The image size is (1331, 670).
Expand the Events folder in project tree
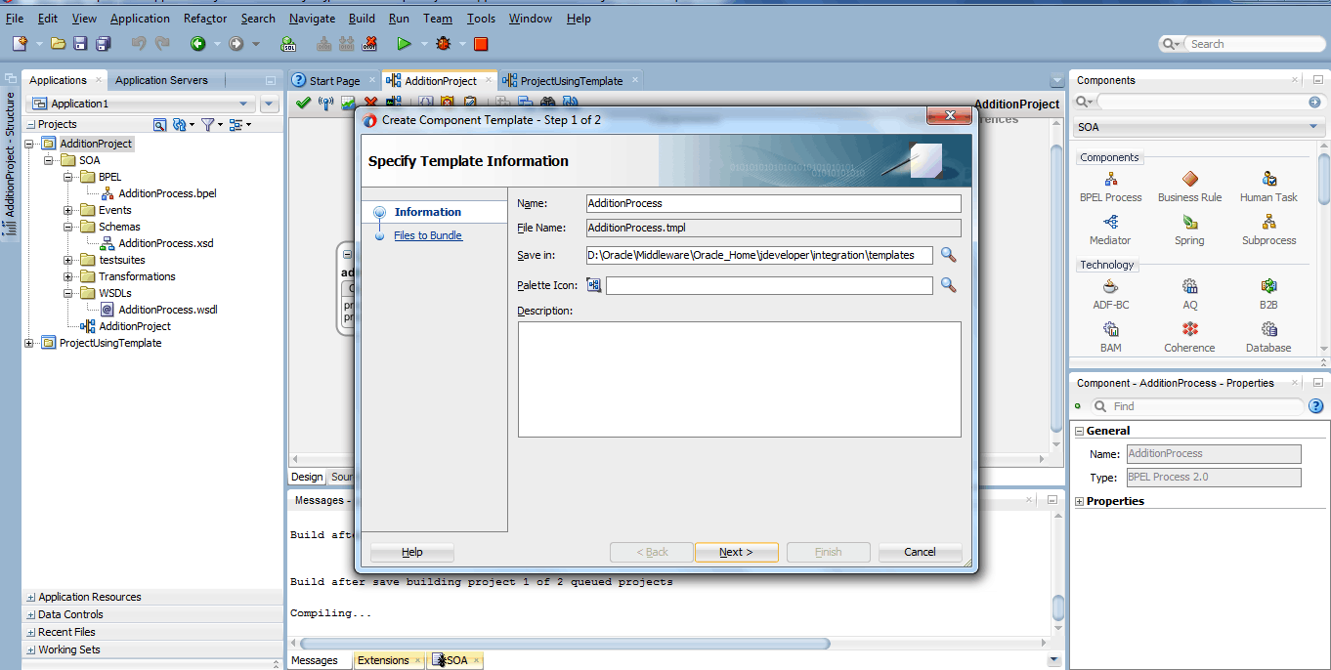coord(68,210)
